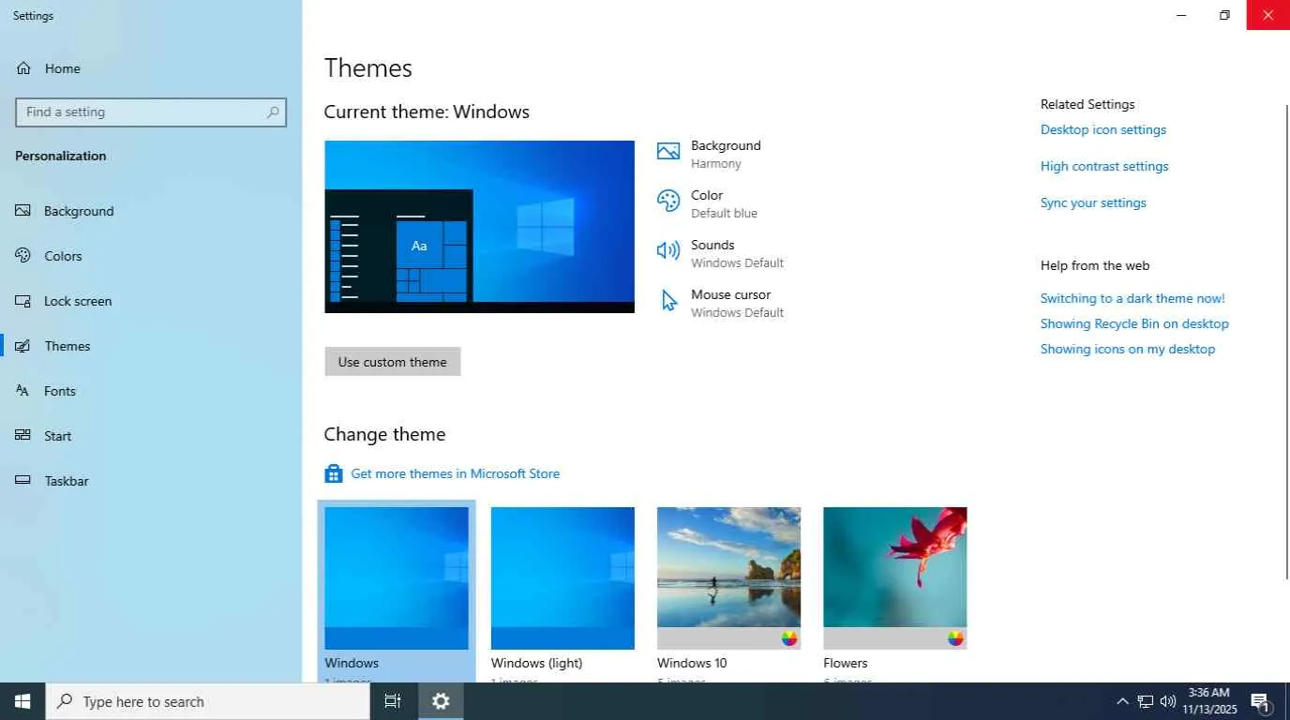Open the taskbar clock and calendar
Image resolution: width=1290 pixels, height=720 pixels.
1210,701
